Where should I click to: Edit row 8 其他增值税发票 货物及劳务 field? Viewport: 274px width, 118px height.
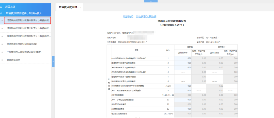click(x=183, y=91)
